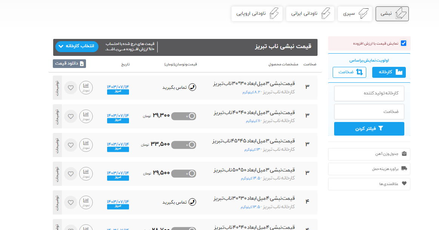This screenshot has height=230, width=439.
Task: Click heart icon on 50*50 3mm row
Action: tap(71, 174)
